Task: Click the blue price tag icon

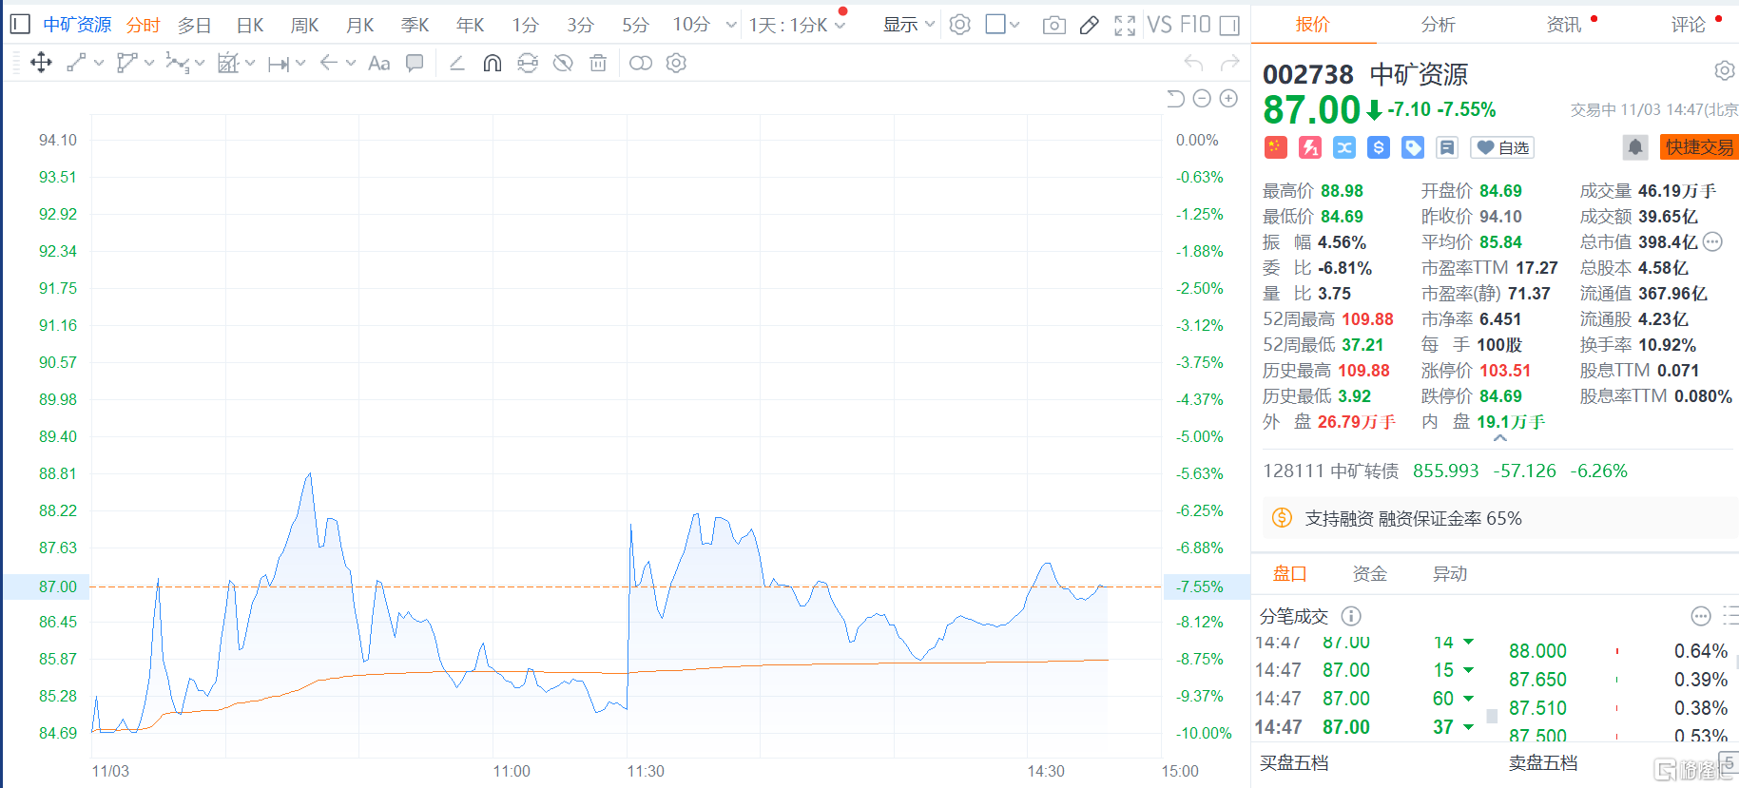Action: click(1413, 147)
